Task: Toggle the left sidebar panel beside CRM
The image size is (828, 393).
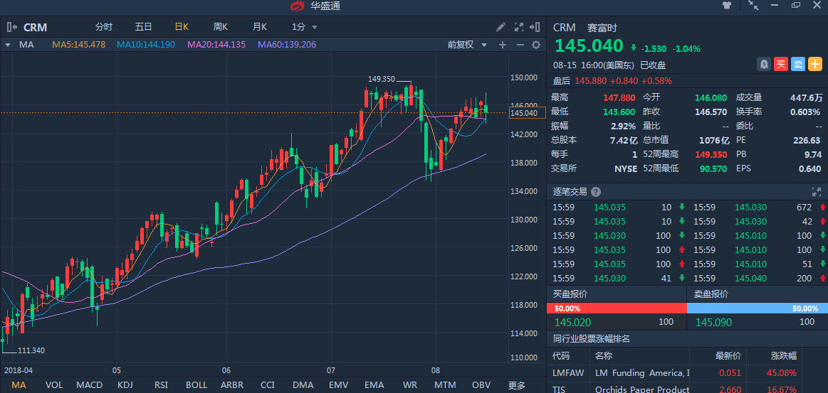Action: [12, 27]
